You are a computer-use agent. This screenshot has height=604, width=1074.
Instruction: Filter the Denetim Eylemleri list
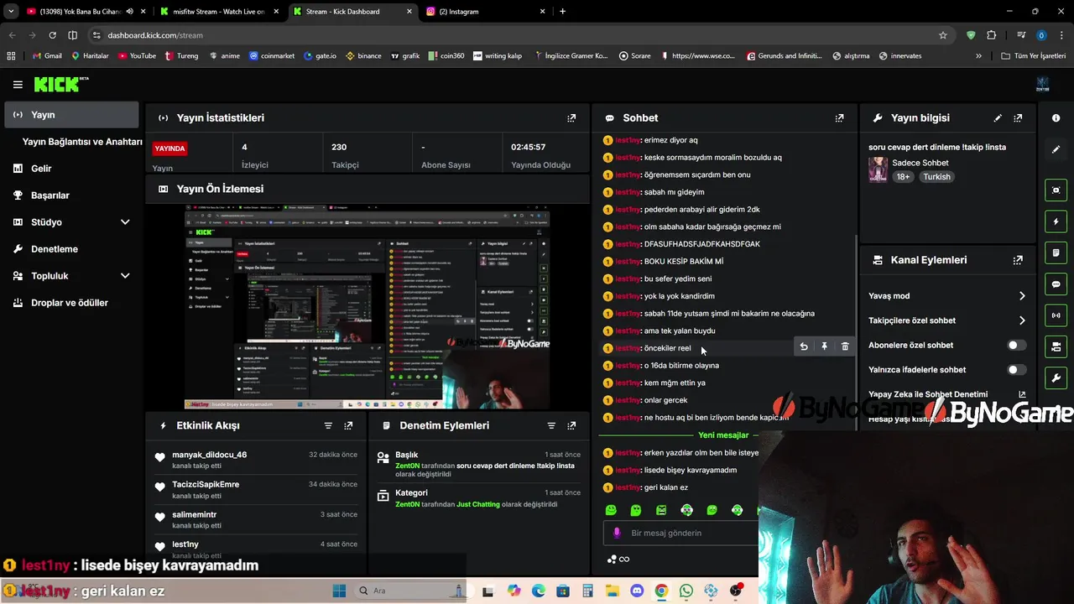551,425
